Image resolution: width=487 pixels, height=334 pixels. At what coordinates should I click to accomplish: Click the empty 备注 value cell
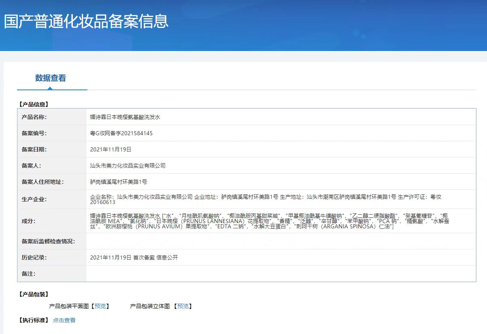point(281,274)
